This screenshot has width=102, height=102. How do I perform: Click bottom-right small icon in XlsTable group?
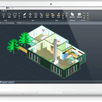pyautogui.click(x=88, y=18)
